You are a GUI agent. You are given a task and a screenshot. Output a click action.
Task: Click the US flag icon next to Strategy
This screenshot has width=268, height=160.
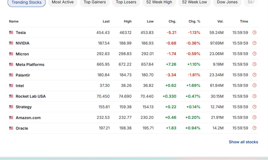click(x=11, y=107)
